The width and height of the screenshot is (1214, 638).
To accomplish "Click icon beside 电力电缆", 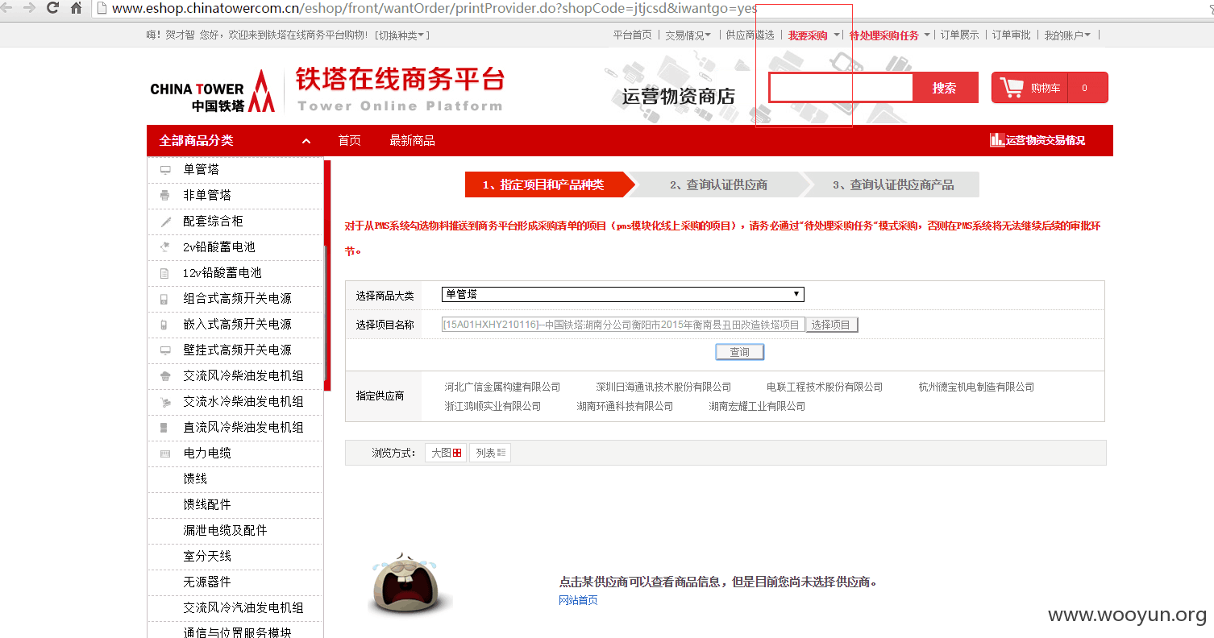I will tap(165, 454).
